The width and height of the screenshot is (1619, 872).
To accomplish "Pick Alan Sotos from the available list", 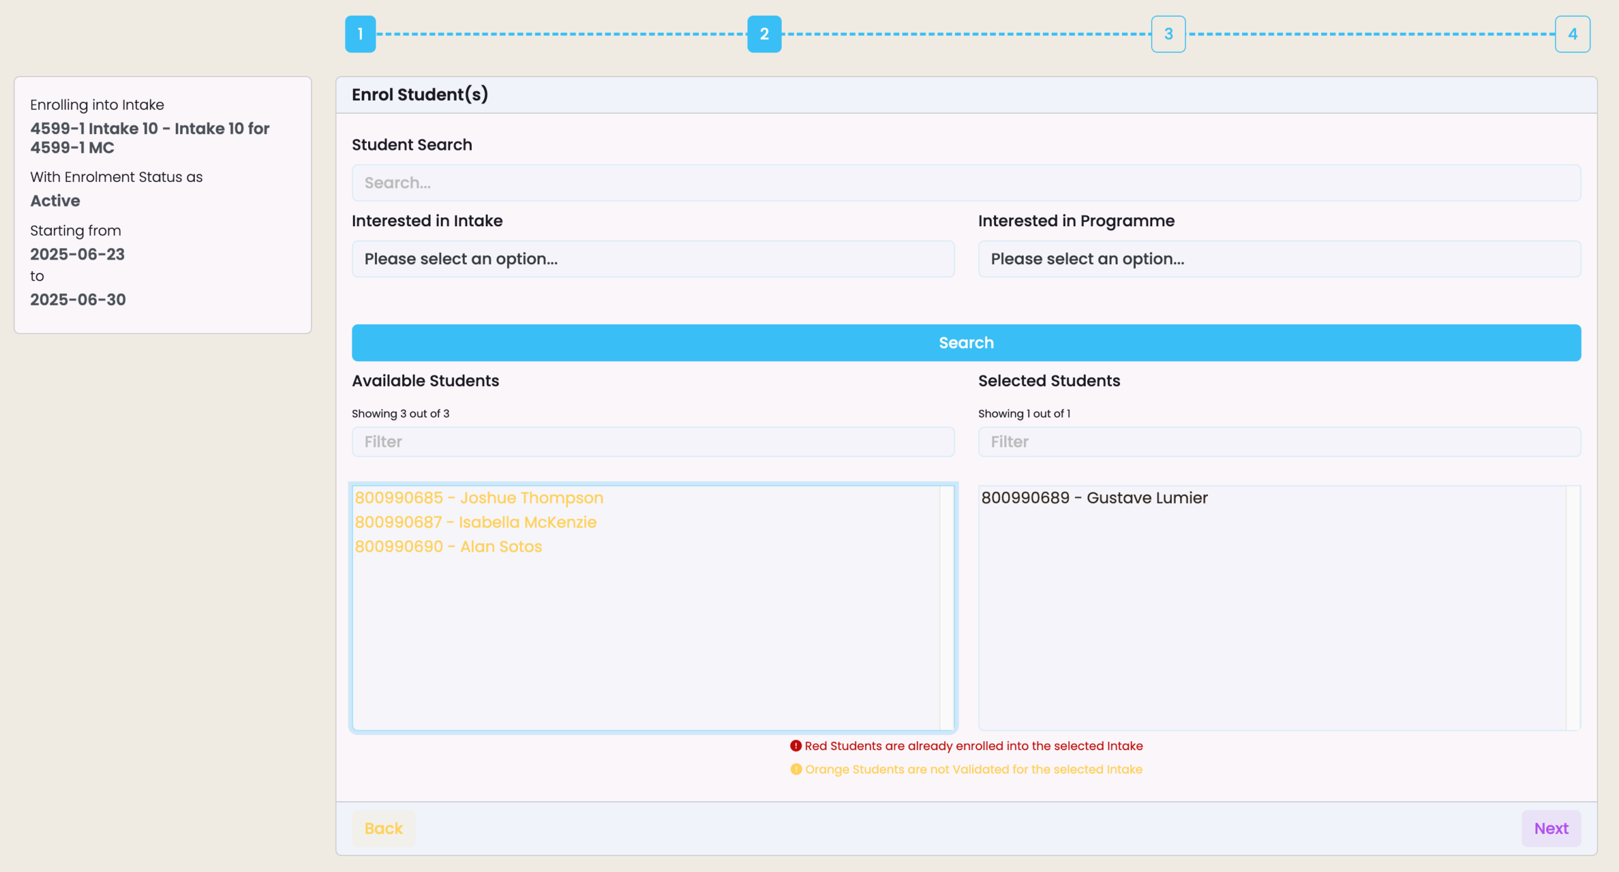I will click(448, 547).
